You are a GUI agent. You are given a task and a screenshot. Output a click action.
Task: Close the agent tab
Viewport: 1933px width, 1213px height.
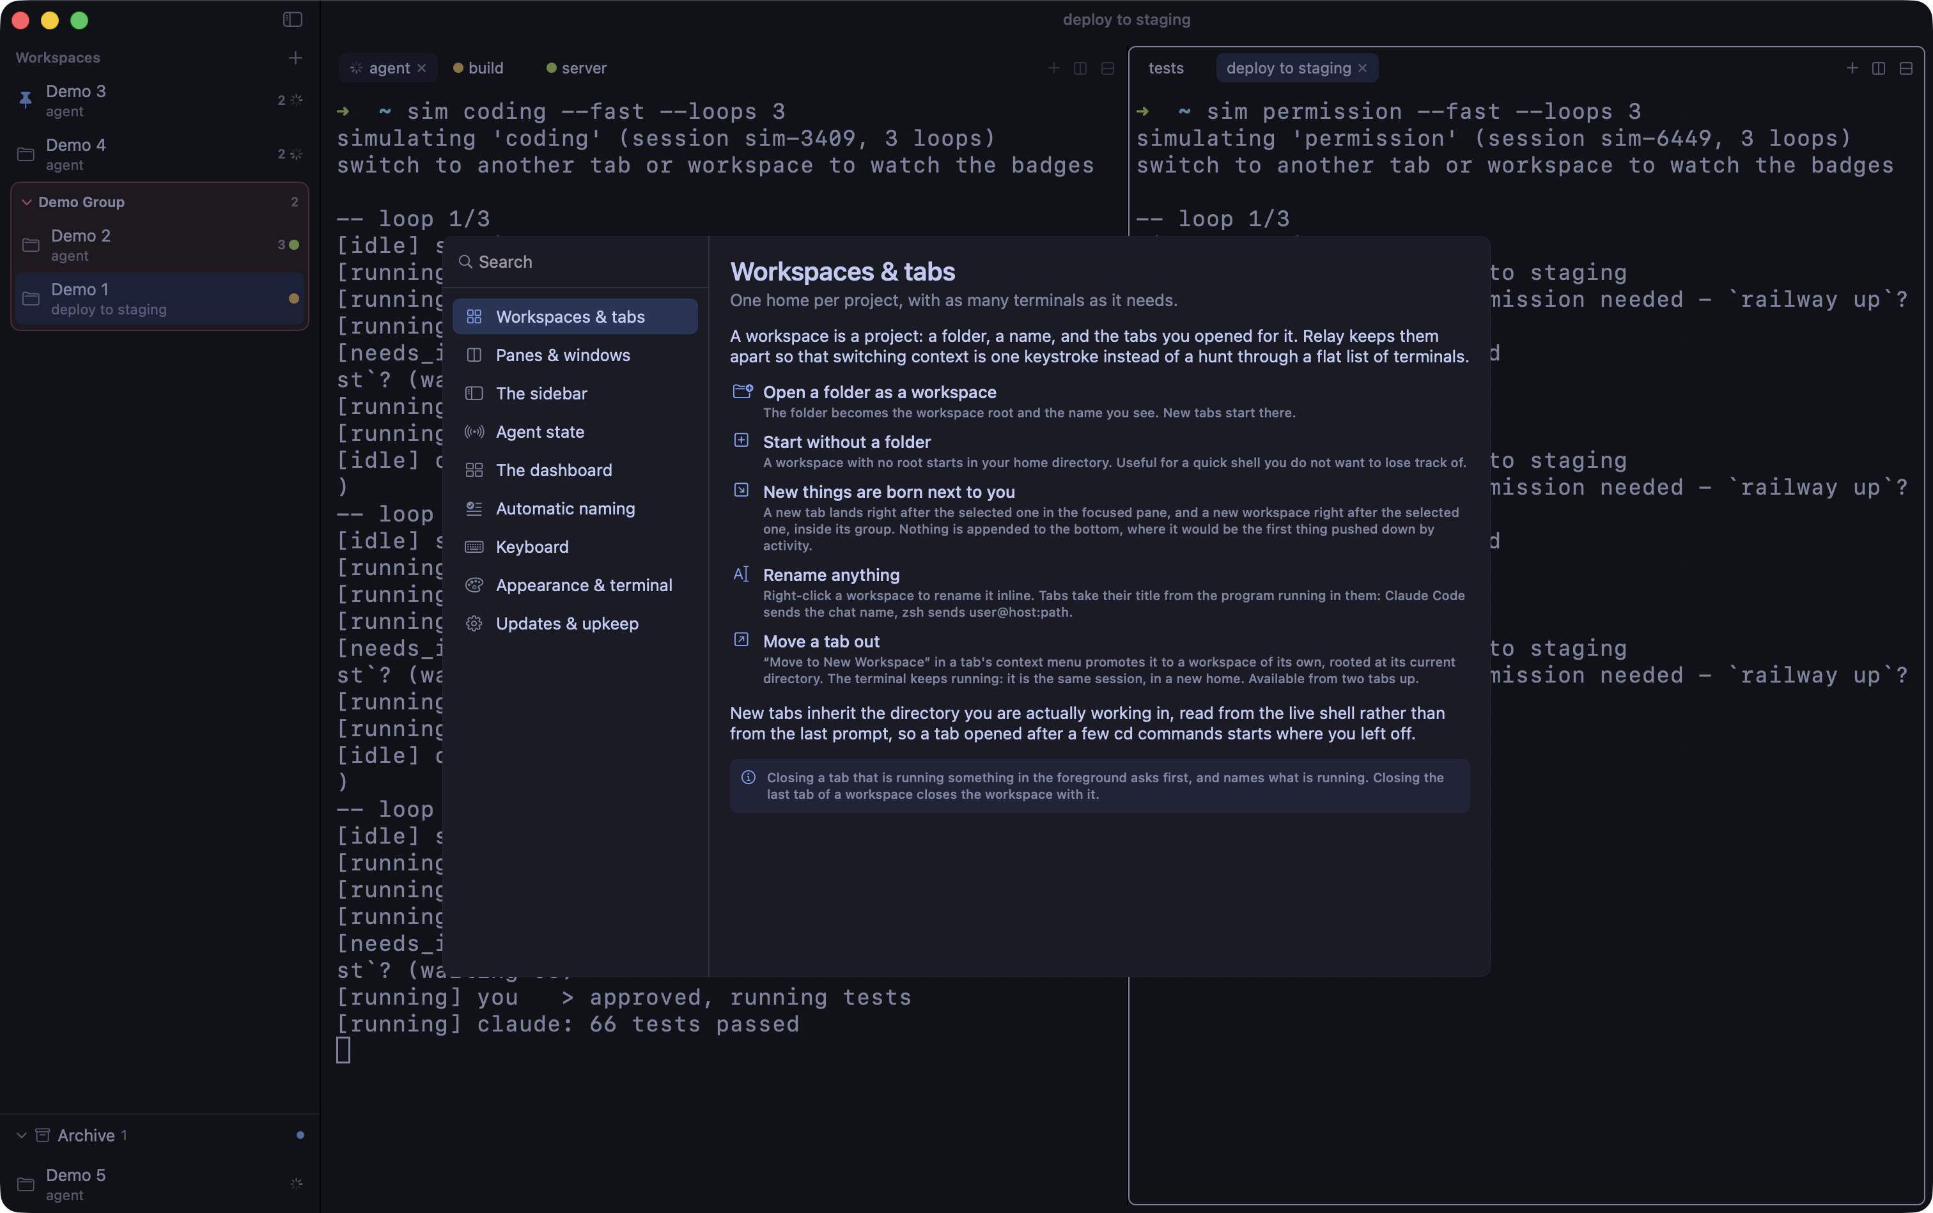(x=421, y=68)
